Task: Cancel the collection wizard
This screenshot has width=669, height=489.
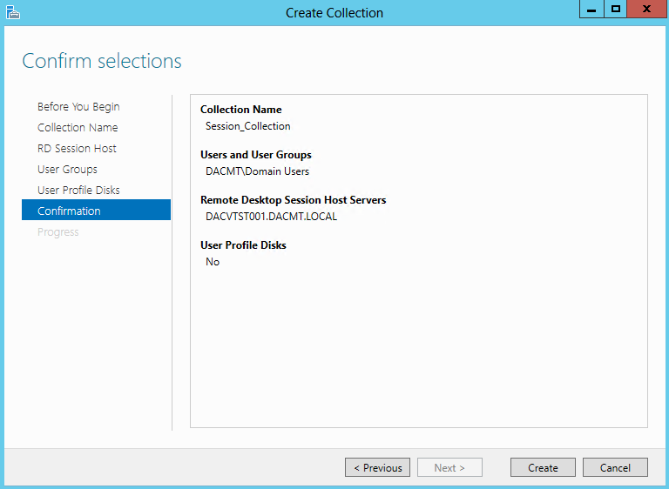Action: pos(615,468)
